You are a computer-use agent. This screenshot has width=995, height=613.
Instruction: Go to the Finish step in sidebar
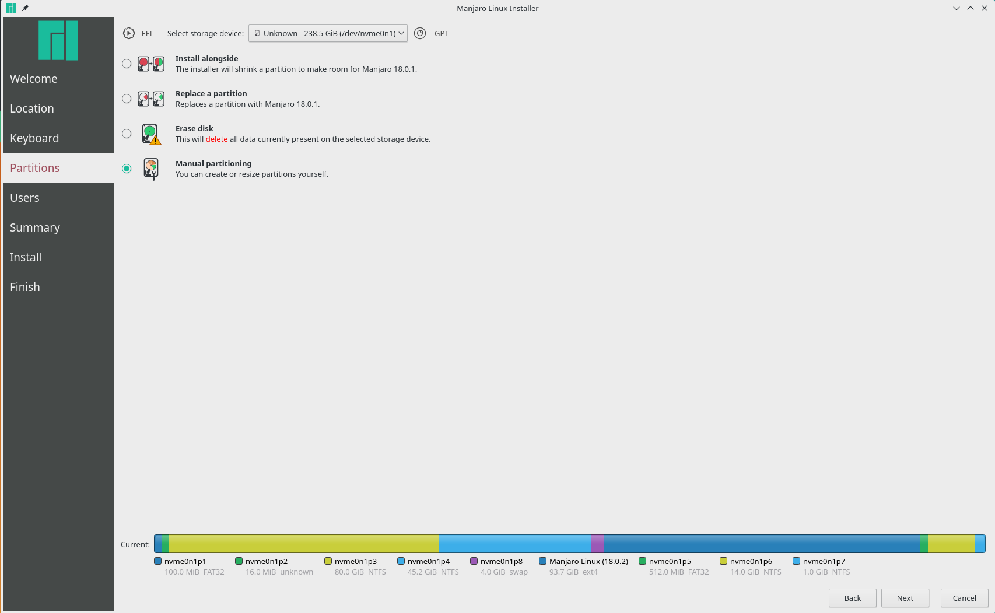[58, 287]
